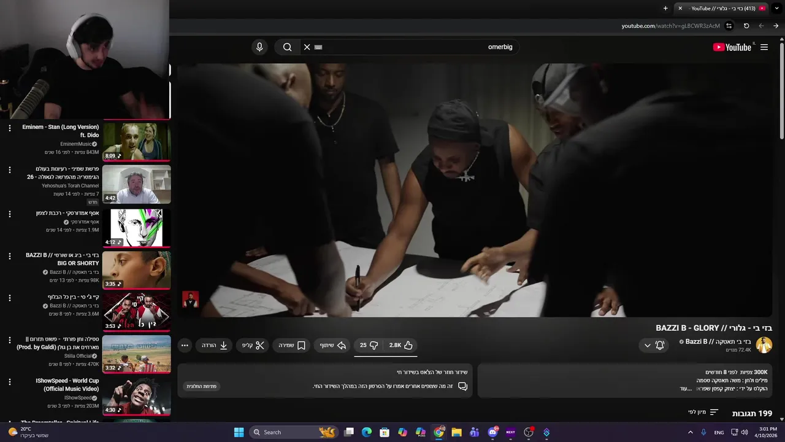Toggle volume speaker in system tray
This screenshot has height=442, width=785.
[x=745, y=432]
